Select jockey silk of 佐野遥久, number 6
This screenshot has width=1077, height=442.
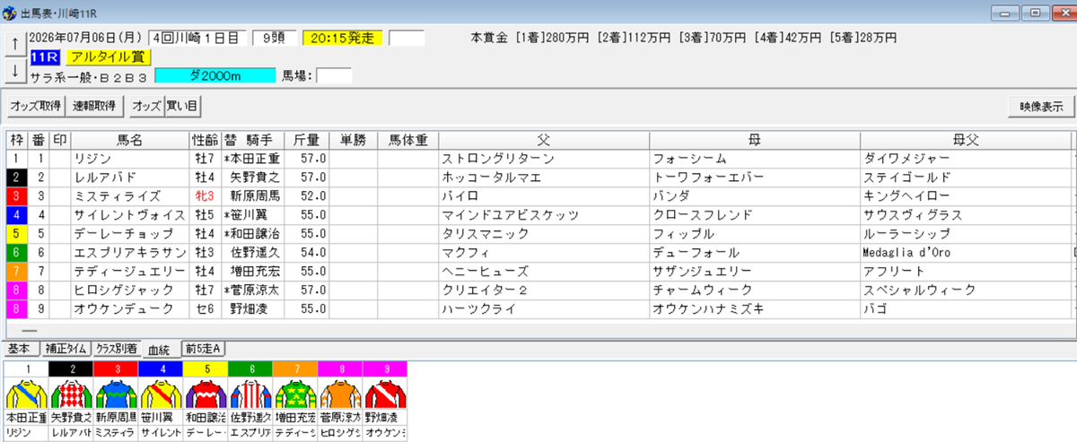point(250,394)
